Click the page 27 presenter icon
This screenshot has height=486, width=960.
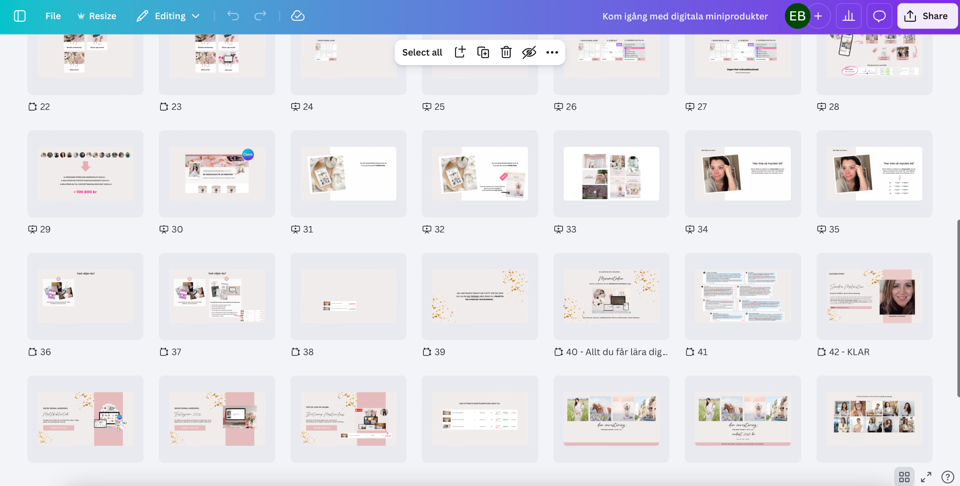click(690, 107)
